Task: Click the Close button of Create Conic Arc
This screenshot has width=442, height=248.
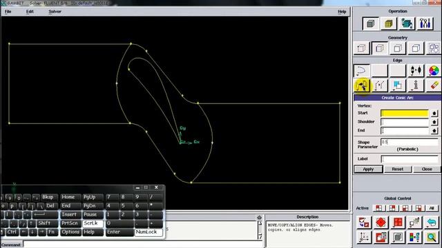Action: (x=427, y=169)
